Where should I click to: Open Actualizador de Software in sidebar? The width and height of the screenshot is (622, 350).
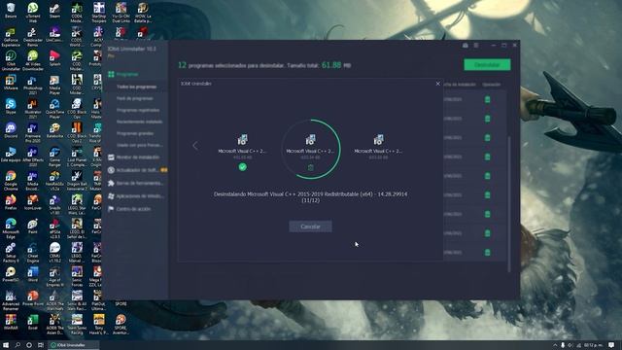pyautogui.click(x=137, y=170)
